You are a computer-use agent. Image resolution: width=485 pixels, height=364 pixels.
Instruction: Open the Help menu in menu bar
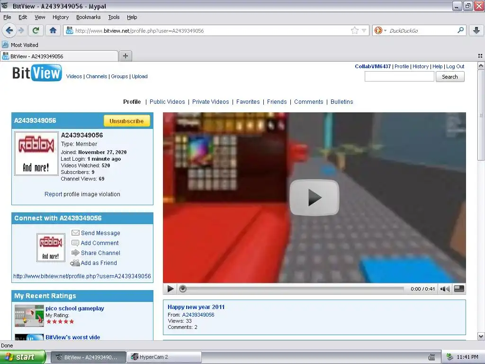(x=132, y=17)
